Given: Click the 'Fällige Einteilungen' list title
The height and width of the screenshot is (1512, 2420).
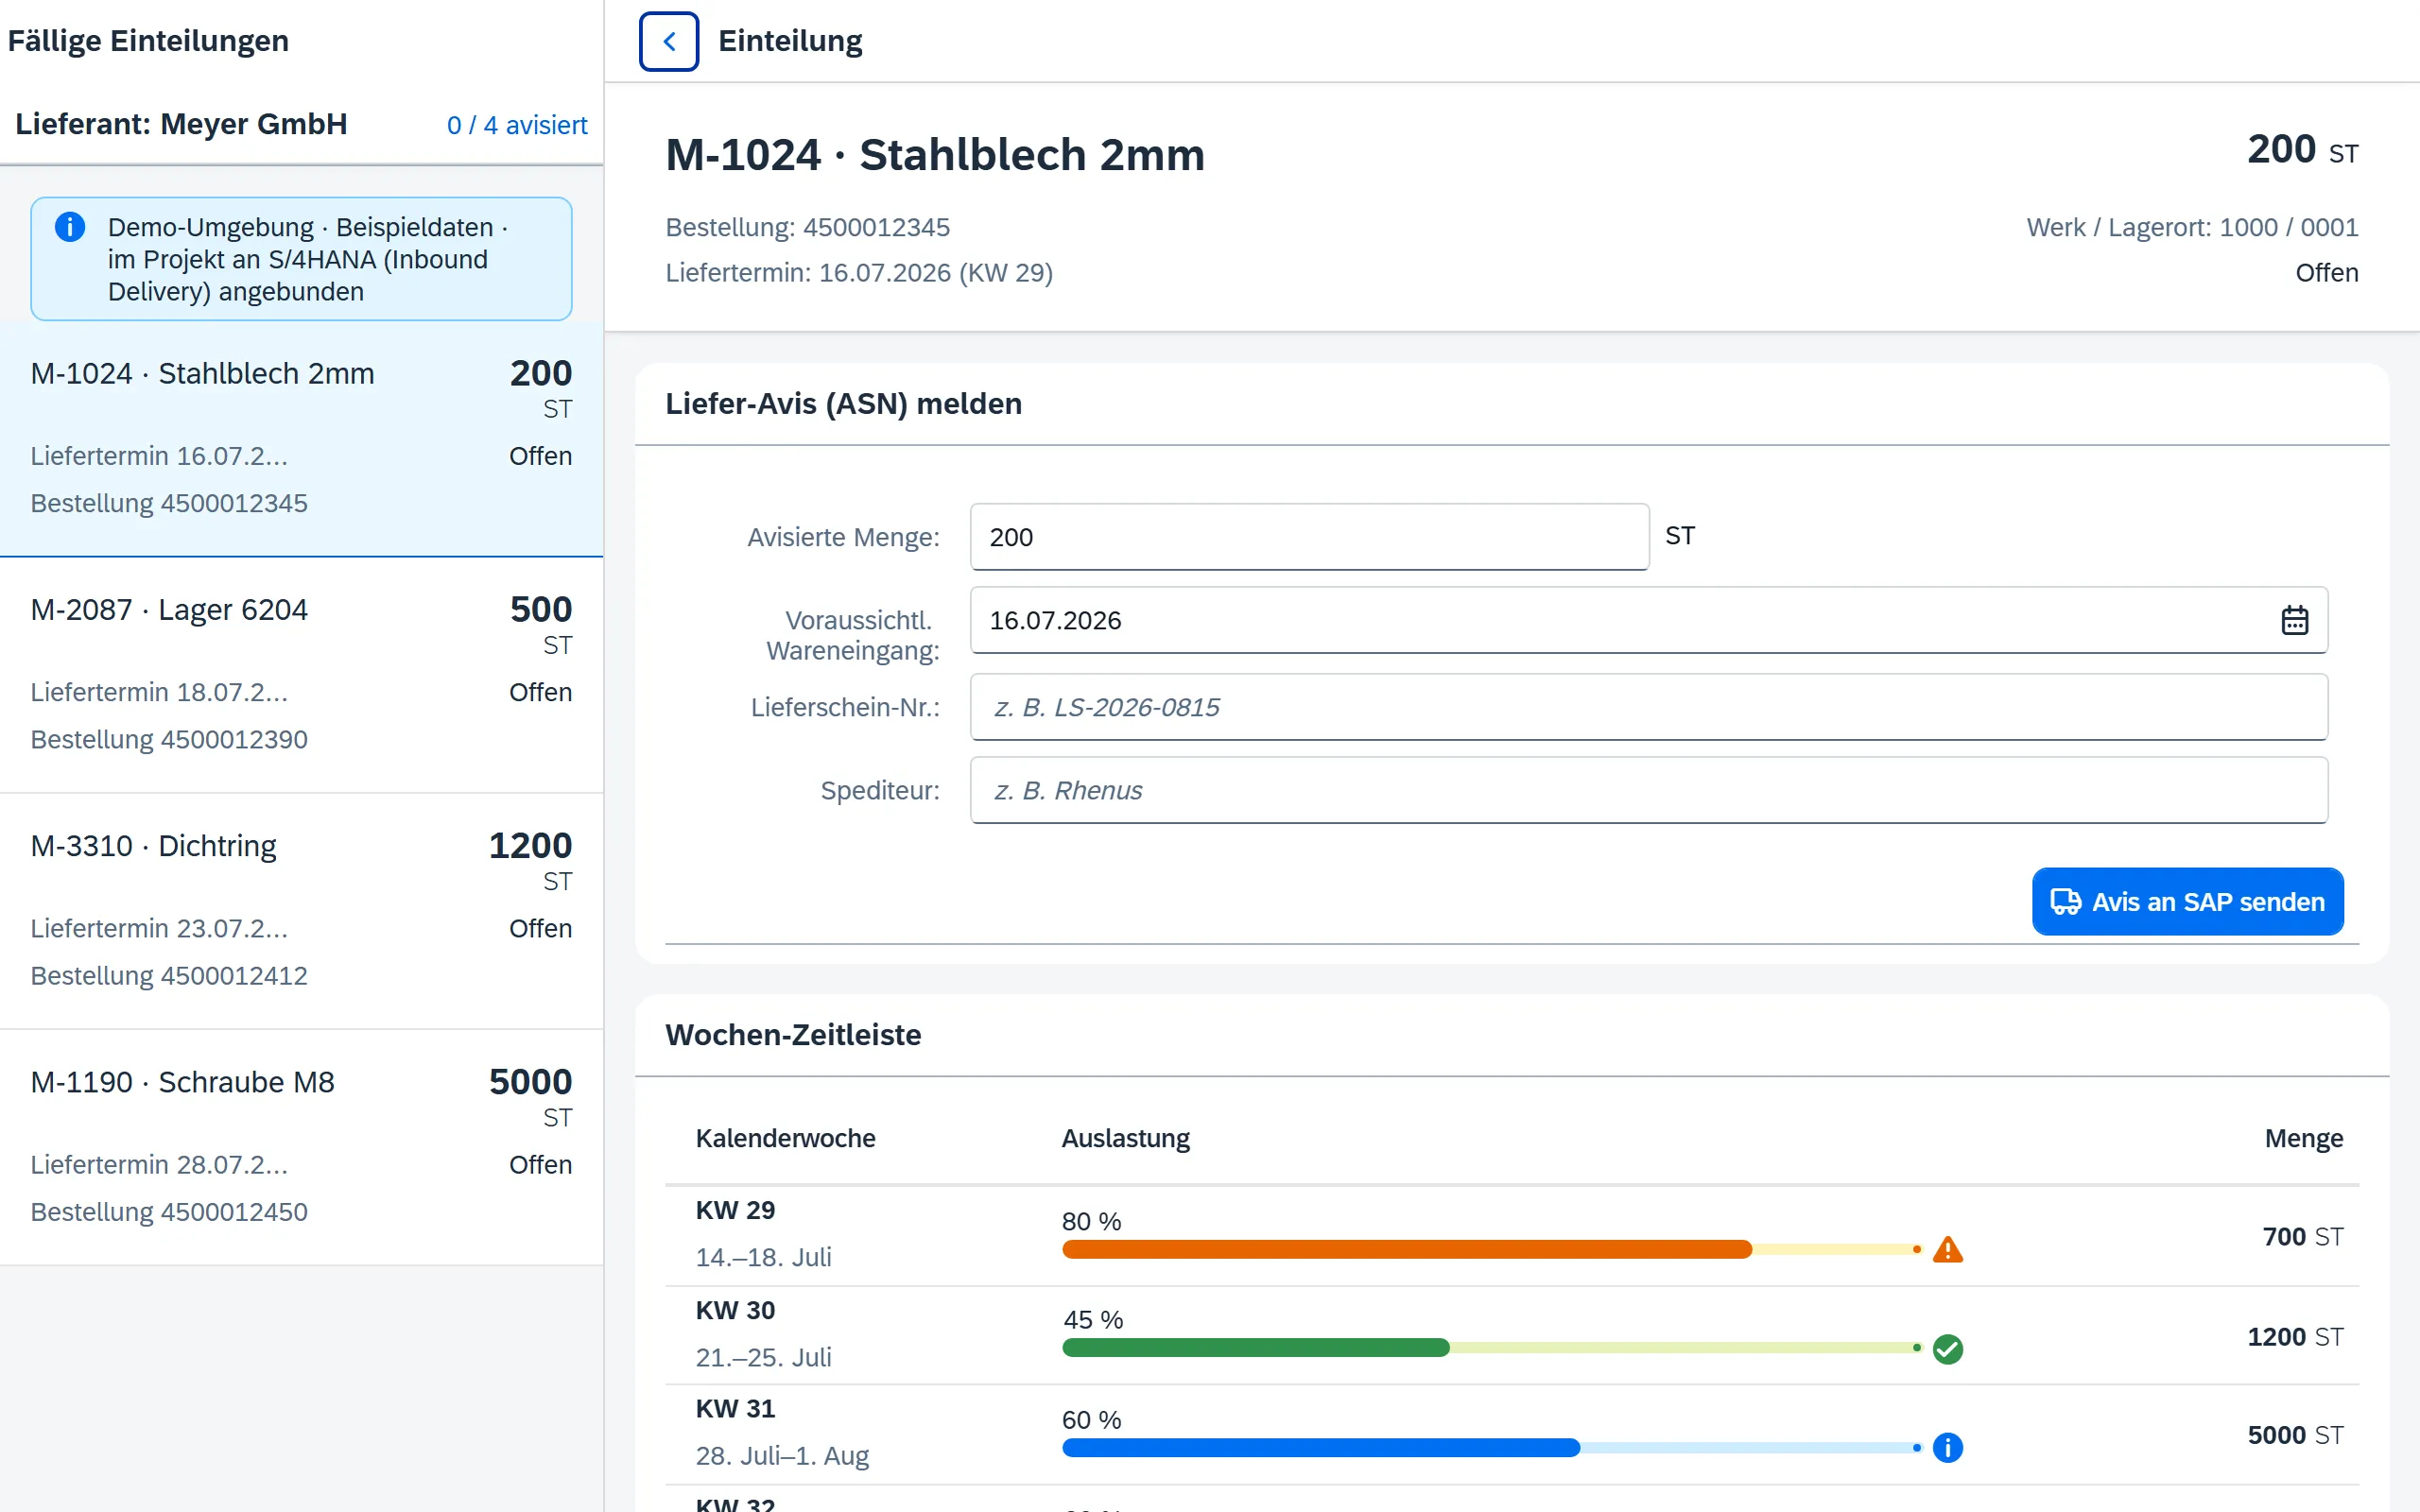Looking at the screenshot, I should click(148, 41).
